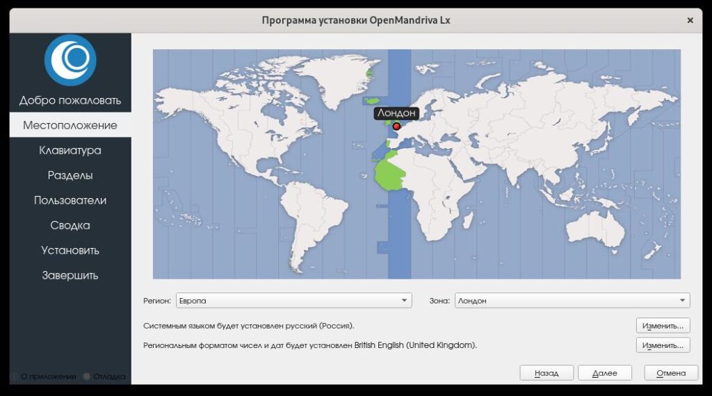Click Отладка link at bottom
This screenshot has height=396, width=712.
pos(105,377)
